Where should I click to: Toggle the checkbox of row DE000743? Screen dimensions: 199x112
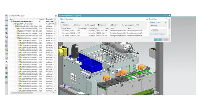pos(19,41)
